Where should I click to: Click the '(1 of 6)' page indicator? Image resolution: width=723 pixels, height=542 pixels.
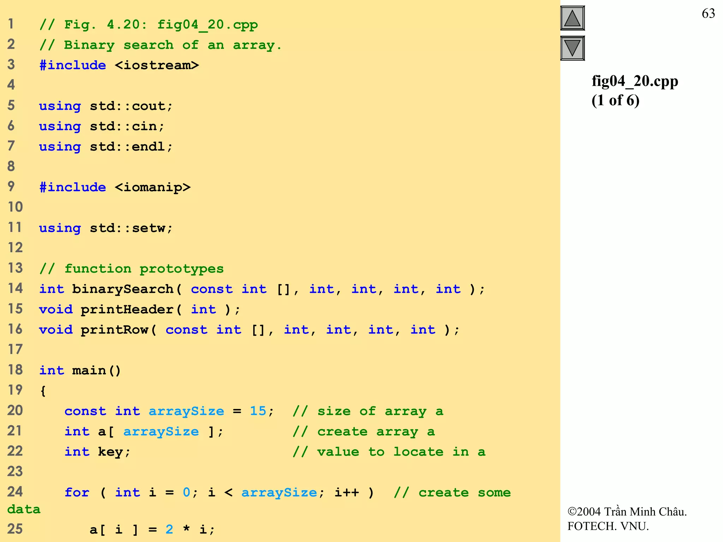[x=615, y=100]
